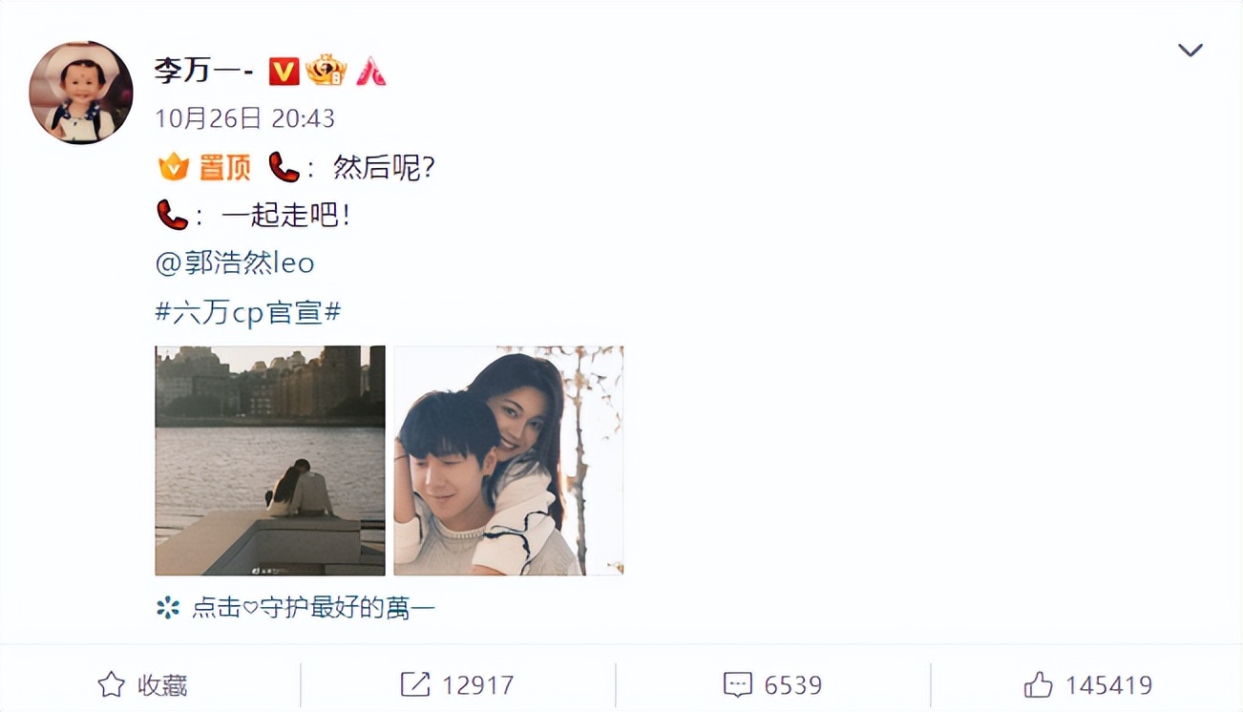Open the #六万cp官宣# hashtag topic
1243x712 pixels.
[248, 311]
